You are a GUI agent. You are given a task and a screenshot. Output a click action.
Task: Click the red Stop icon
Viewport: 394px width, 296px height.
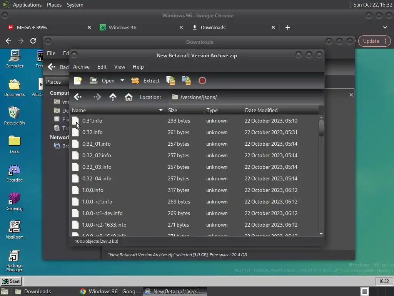click(x=202, y=81)
